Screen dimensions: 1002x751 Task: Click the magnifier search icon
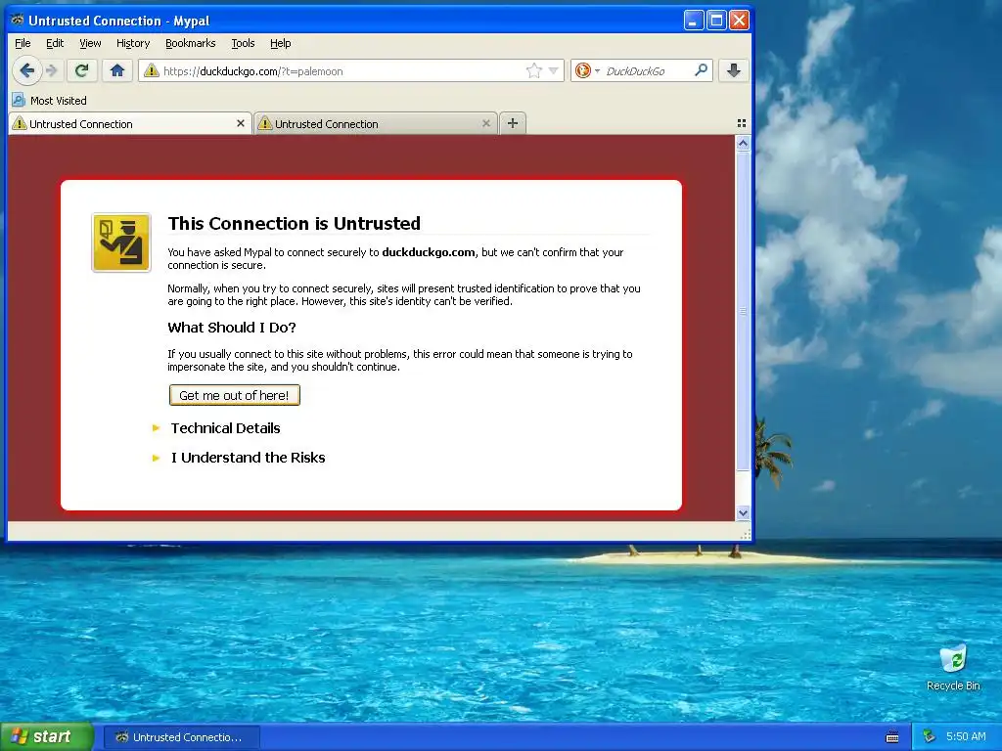701,70
